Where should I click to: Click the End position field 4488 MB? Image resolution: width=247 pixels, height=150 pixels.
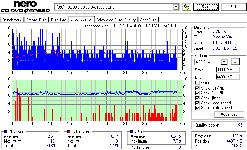[x=228, y=77]
